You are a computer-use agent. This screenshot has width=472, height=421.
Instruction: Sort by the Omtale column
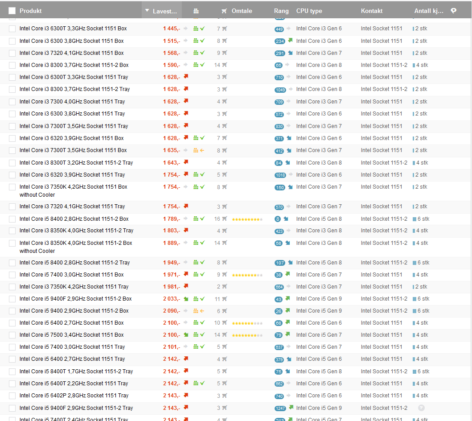[x=242, y=11]
